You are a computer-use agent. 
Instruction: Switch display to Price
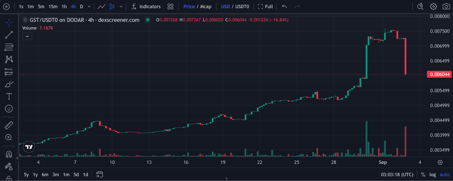189,7
